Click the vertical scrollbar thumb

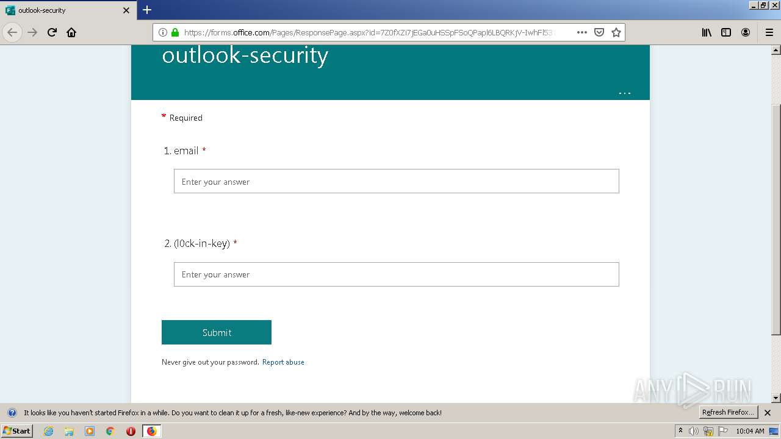(x=776, y=220)
